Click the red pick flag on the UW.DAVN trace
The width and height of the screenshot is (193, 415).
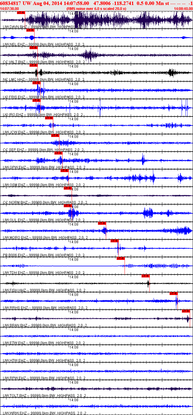click(21, 13)
